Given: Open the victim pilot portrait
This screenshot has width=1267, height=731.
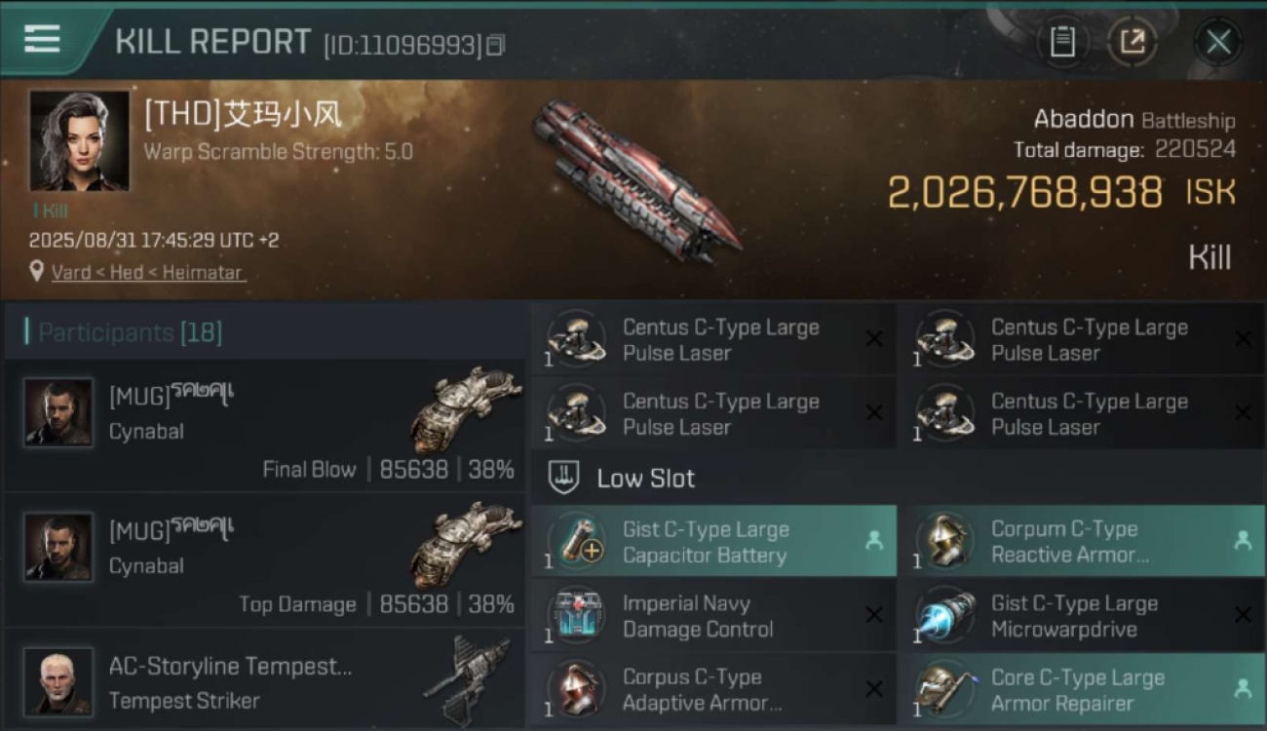Looking at the screenshot, I should (x=79, y=140).
